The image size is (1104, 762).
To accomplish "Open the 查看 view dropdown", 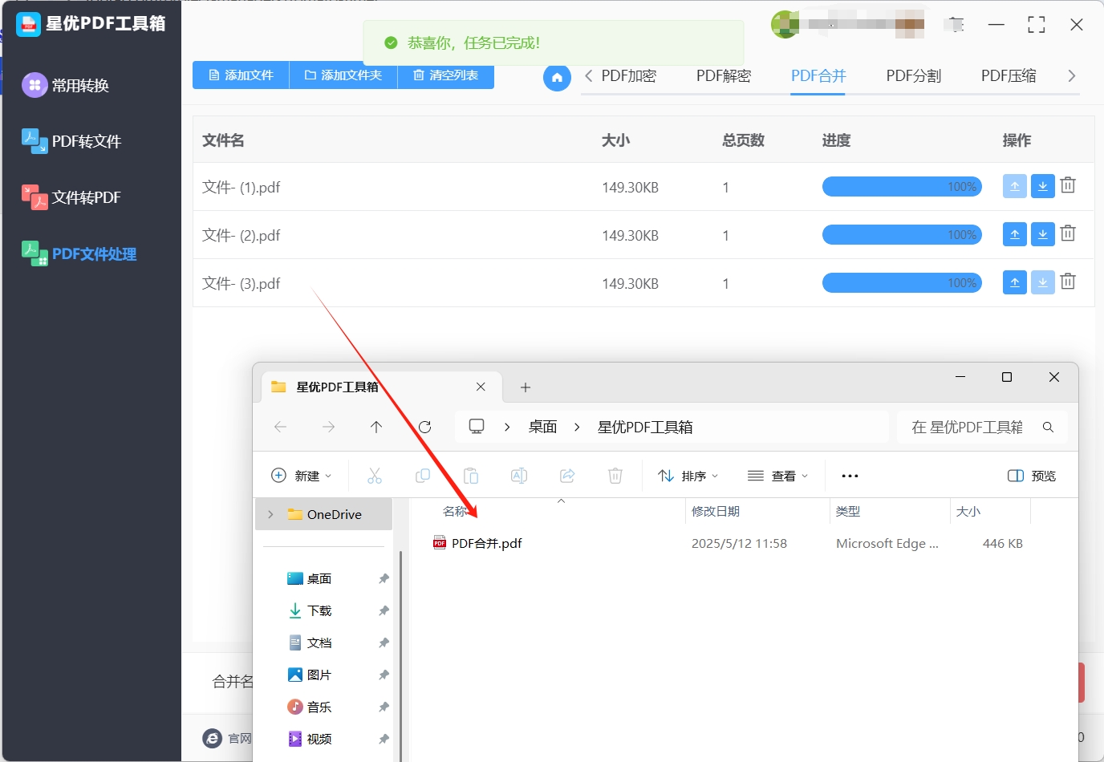I will (x=778, y=476).
